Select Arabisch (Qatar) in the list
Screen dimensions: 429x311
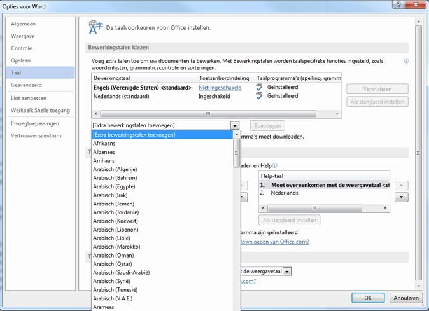[162, 264]
